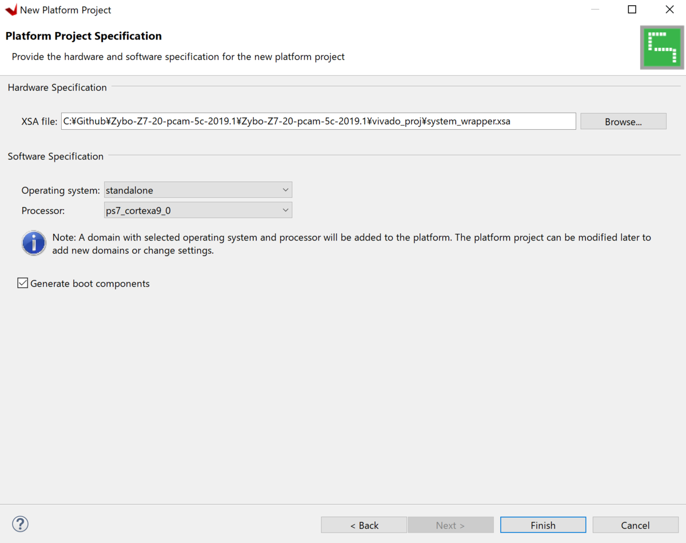
Task: Click the Software Specification group label
Action: pos(55,156)
